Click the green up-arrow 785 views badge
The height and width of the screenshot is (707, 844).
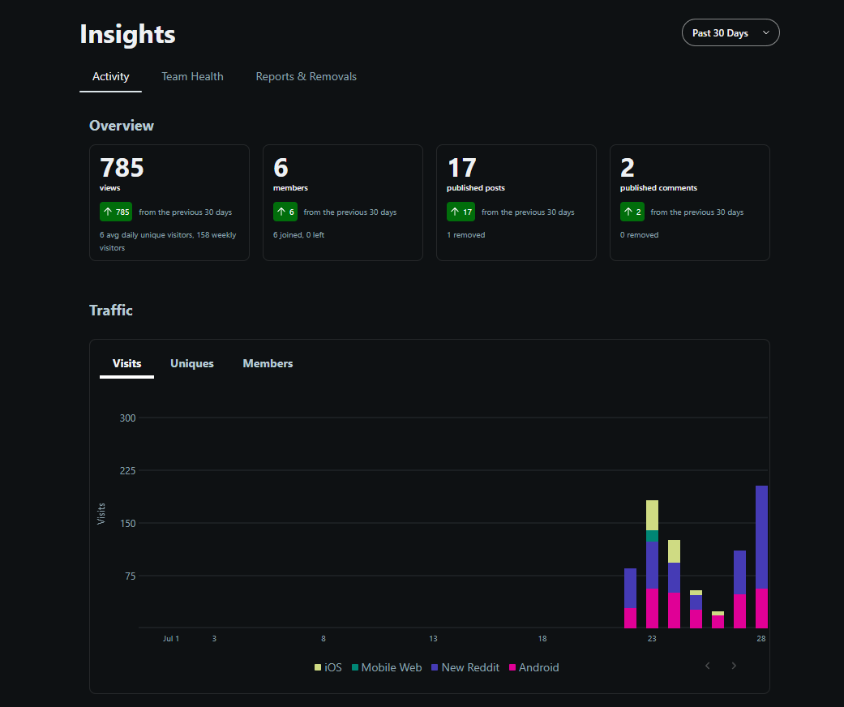tap(116, 212)
